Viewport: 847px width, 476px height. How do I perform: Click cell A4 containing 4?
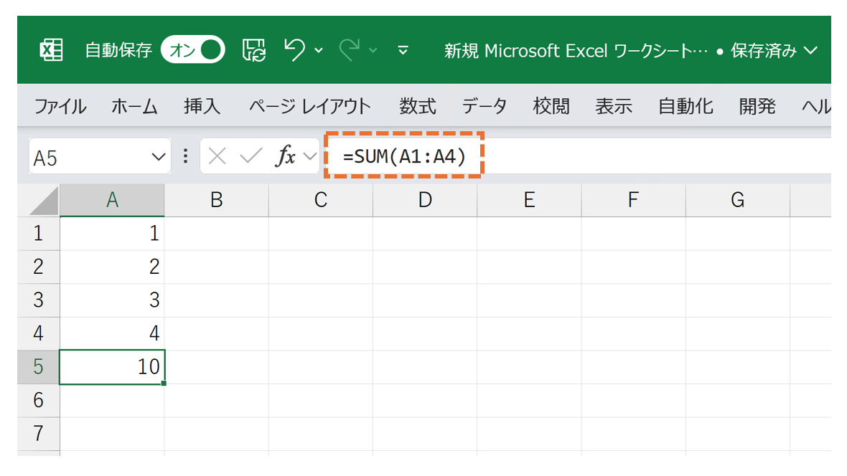(112, 333)
